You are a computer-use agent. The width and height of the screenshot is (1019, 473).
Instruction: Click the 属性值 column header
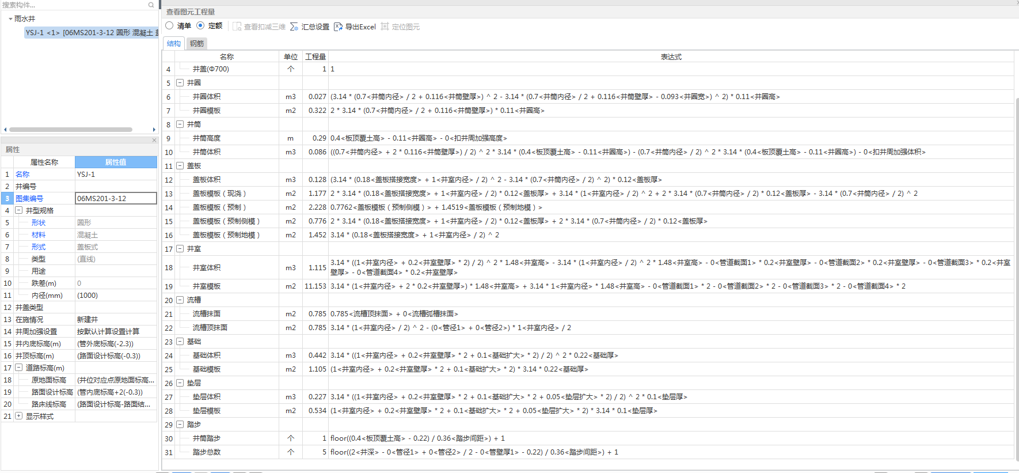116,162
